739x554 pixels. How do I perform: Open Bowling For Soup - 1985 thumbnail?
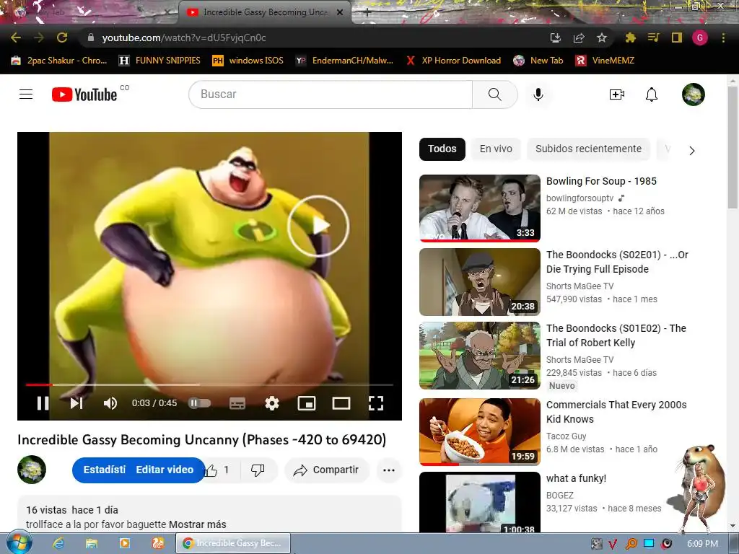click(x=480, y=208)
